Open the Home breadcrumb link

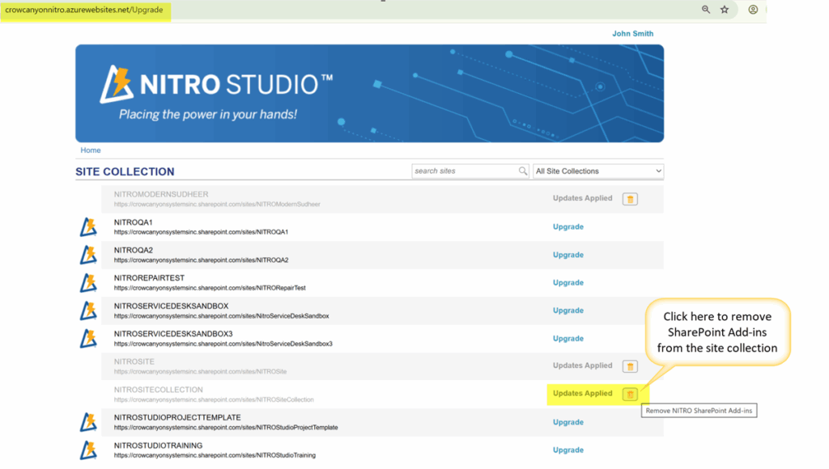(91, 150)
